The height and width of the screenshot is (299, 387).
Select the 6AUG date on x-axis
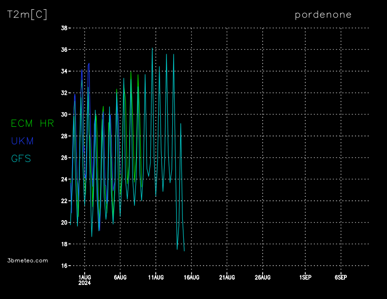120,277
